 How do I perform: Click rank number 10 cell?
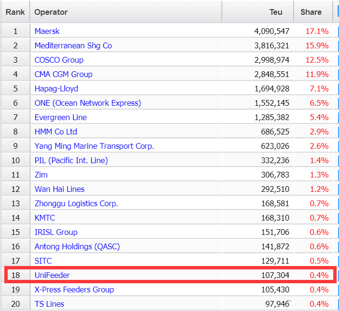16,160
